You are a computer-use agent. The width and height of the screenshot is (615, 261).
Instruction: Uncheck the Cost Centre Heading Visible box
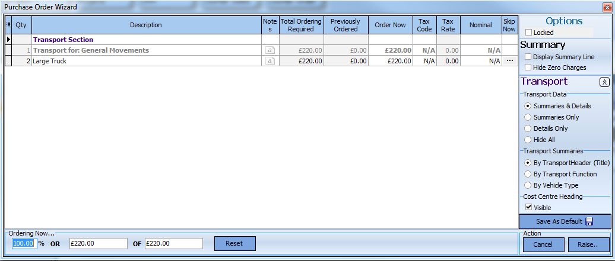point(528,208)
